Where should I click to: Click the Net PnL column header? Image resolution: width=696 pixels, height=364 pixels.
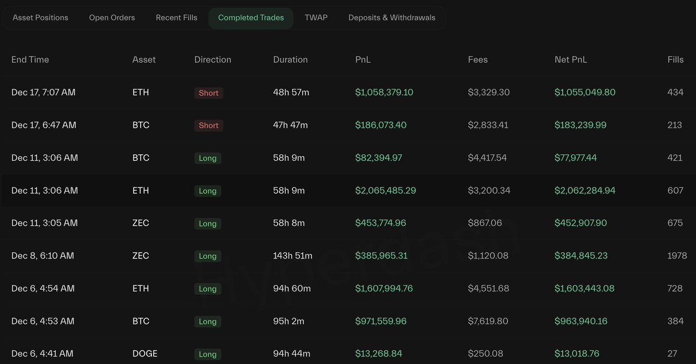pyautogui.click(x=571, y=59)
